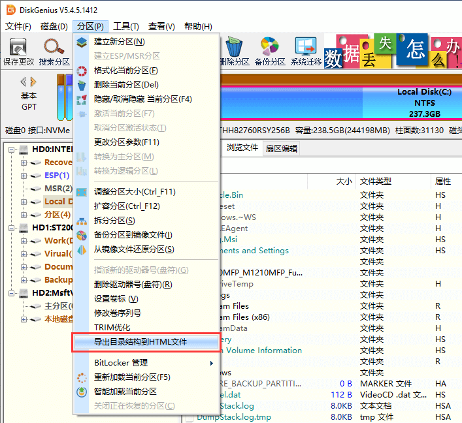Collapse the HD2:Msft disk tree node
This screenshot has width=462, height=423.
[x=11, y=293]
